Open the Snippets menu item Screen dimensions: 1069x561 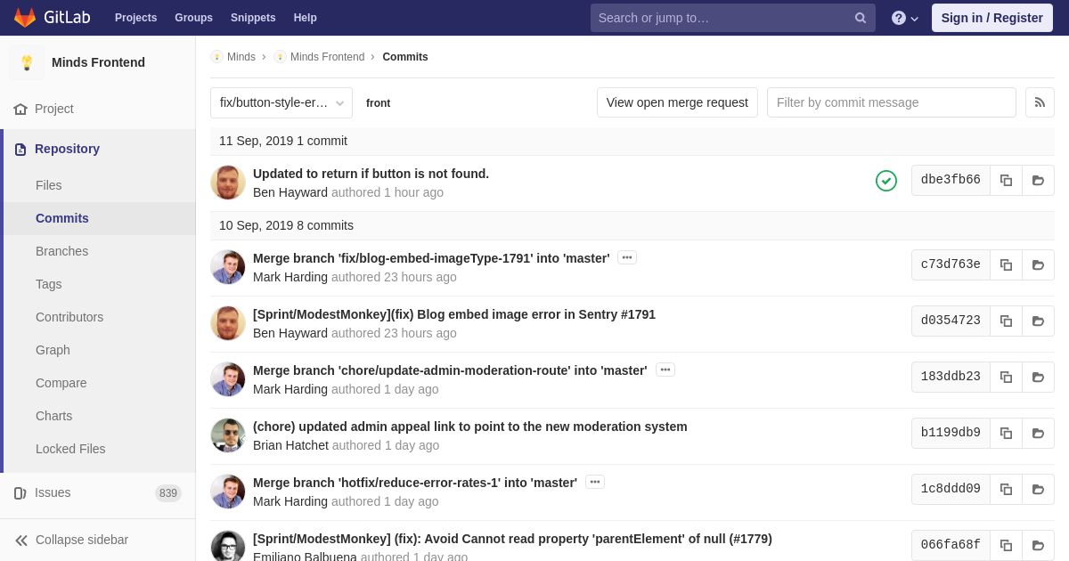(x=253, y=18)
